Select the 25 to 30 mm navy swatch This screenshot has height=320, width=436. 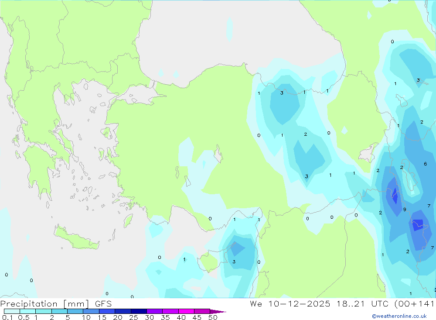click(x=139, y=311)
